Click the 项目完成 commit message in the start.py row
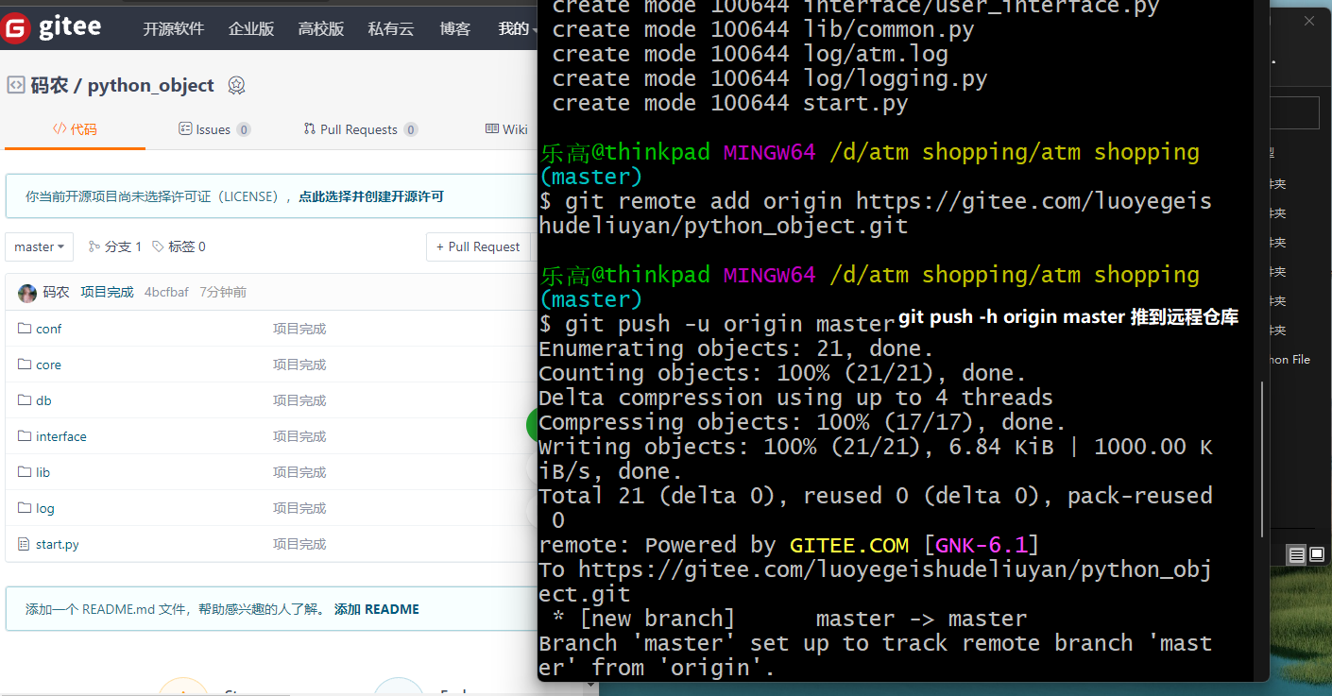This screenshot has width=1332, height=696. pyautogui.click(x=299, y=544)
